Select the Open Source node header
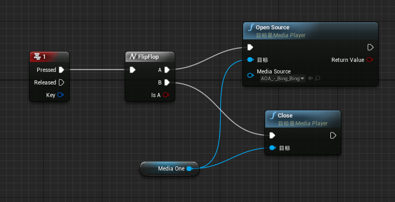 310,30
